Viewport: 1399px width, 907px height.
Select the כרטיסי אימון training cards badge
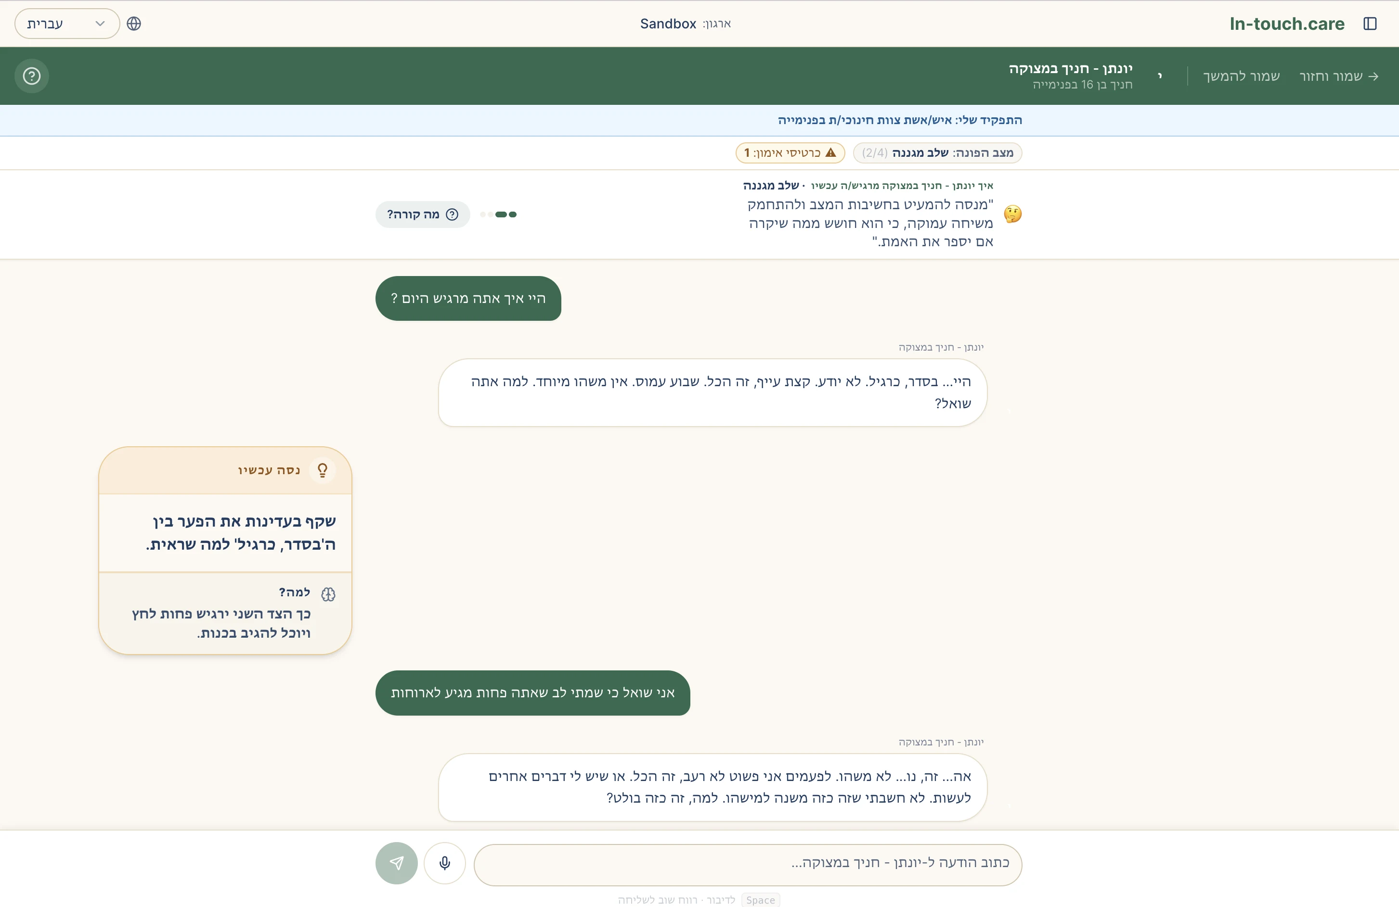pyautogui.click(x=790, y=152)
